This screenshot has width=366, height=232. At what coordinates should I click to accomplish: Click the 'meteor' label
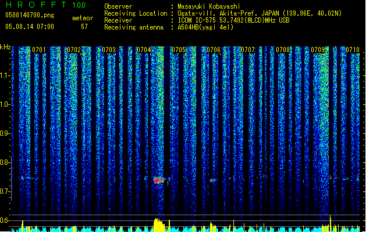(83, 18)
